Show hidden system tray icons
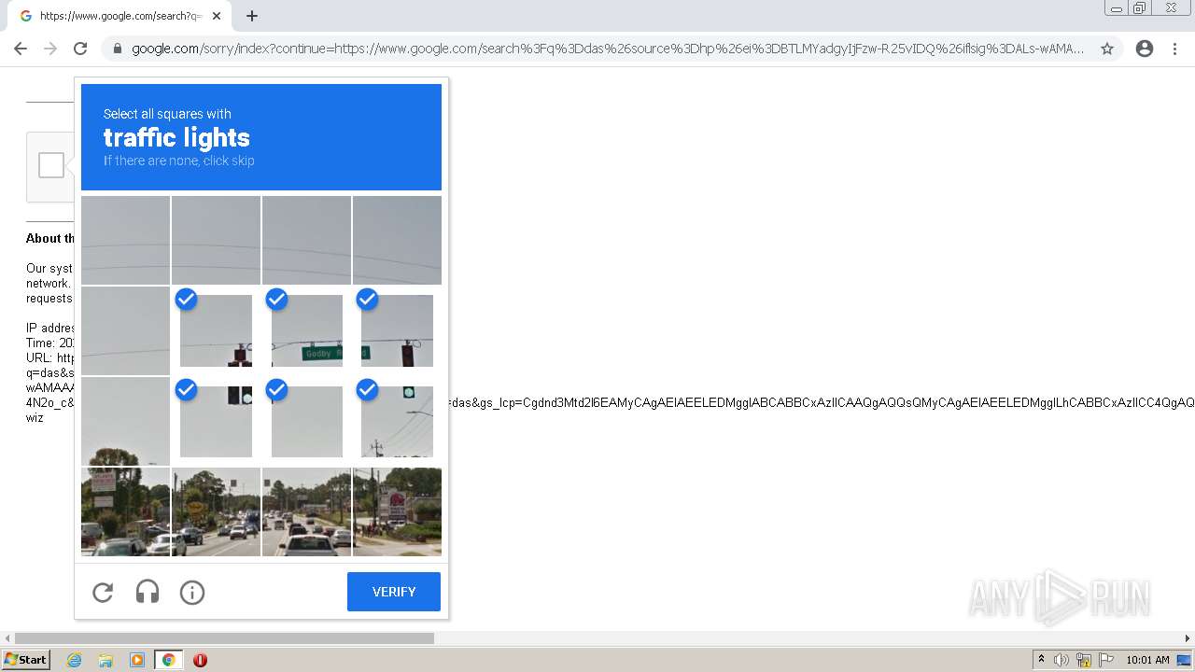The image size is (1195, 672). click(x=1041, y=660)
